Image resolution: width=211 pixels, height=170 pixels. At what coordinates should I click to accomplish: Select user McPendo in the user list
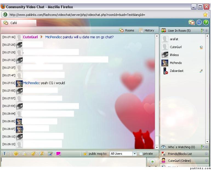pyautogui.click(x=176, y=63)
